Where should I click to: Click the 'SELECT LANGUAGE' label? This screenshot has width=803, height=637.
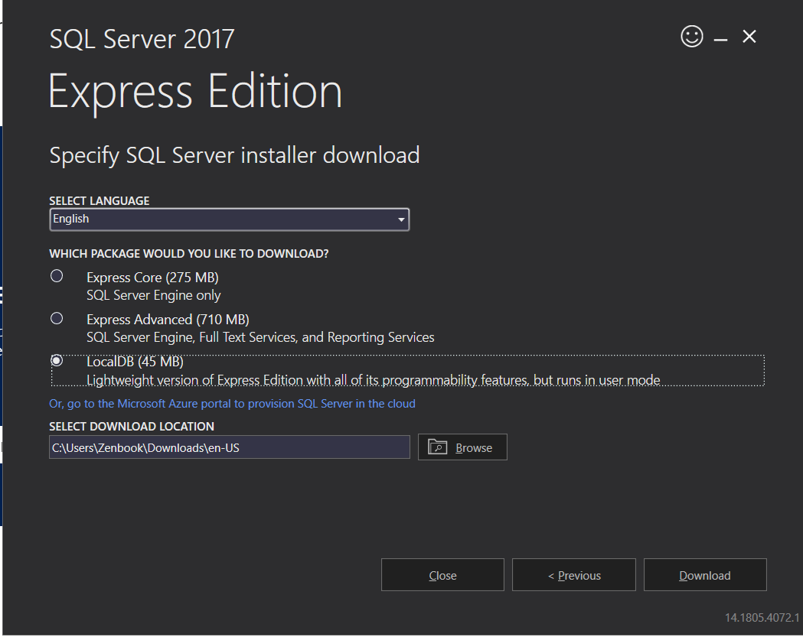[x=100, y=200]
